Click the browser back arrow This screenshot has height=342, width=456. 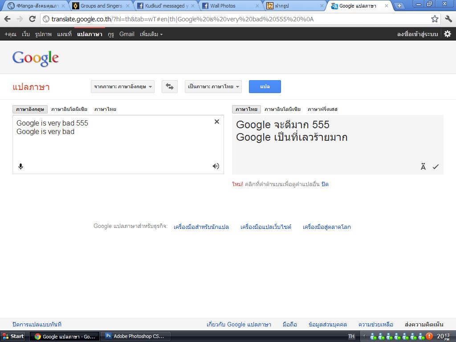pos(8,19)
